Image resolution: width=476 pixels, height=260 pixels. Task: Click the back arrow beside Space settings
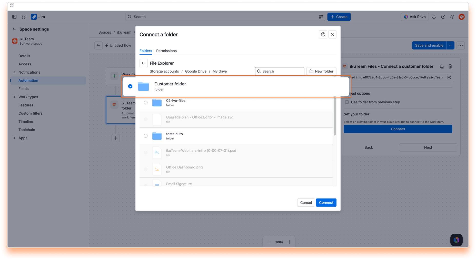coord(14,29)
